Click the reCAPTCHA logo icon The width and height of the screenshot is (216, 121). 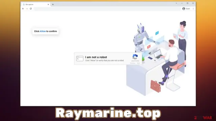pos(135,57)
